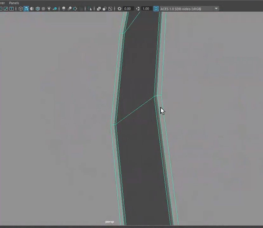This screenshot has height=228, width=263.
Task: Toggle X-ray active components icon
Action: pos(105,9)
